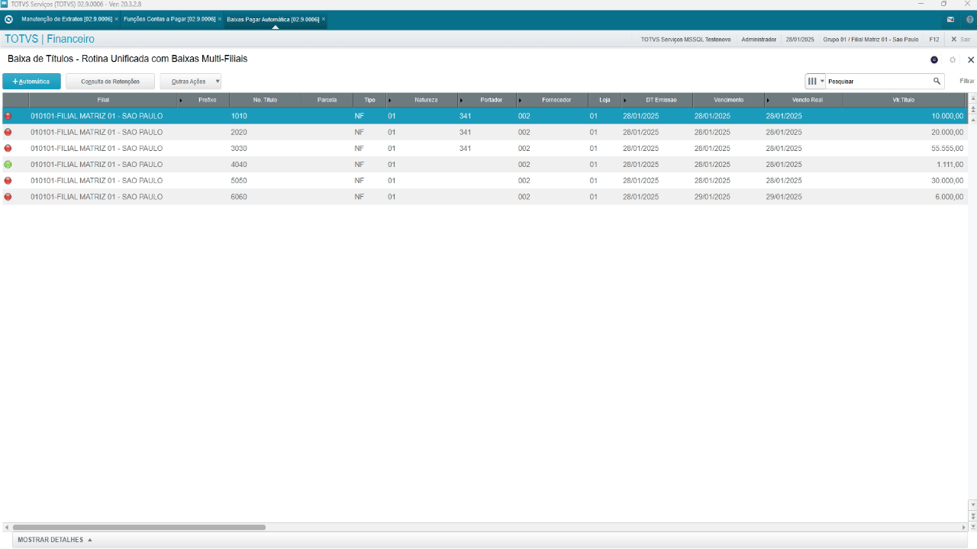Click the horizontal scrollbar thumb under the grid
This screenshot has height=549, width=977.
tap(139, 527)
